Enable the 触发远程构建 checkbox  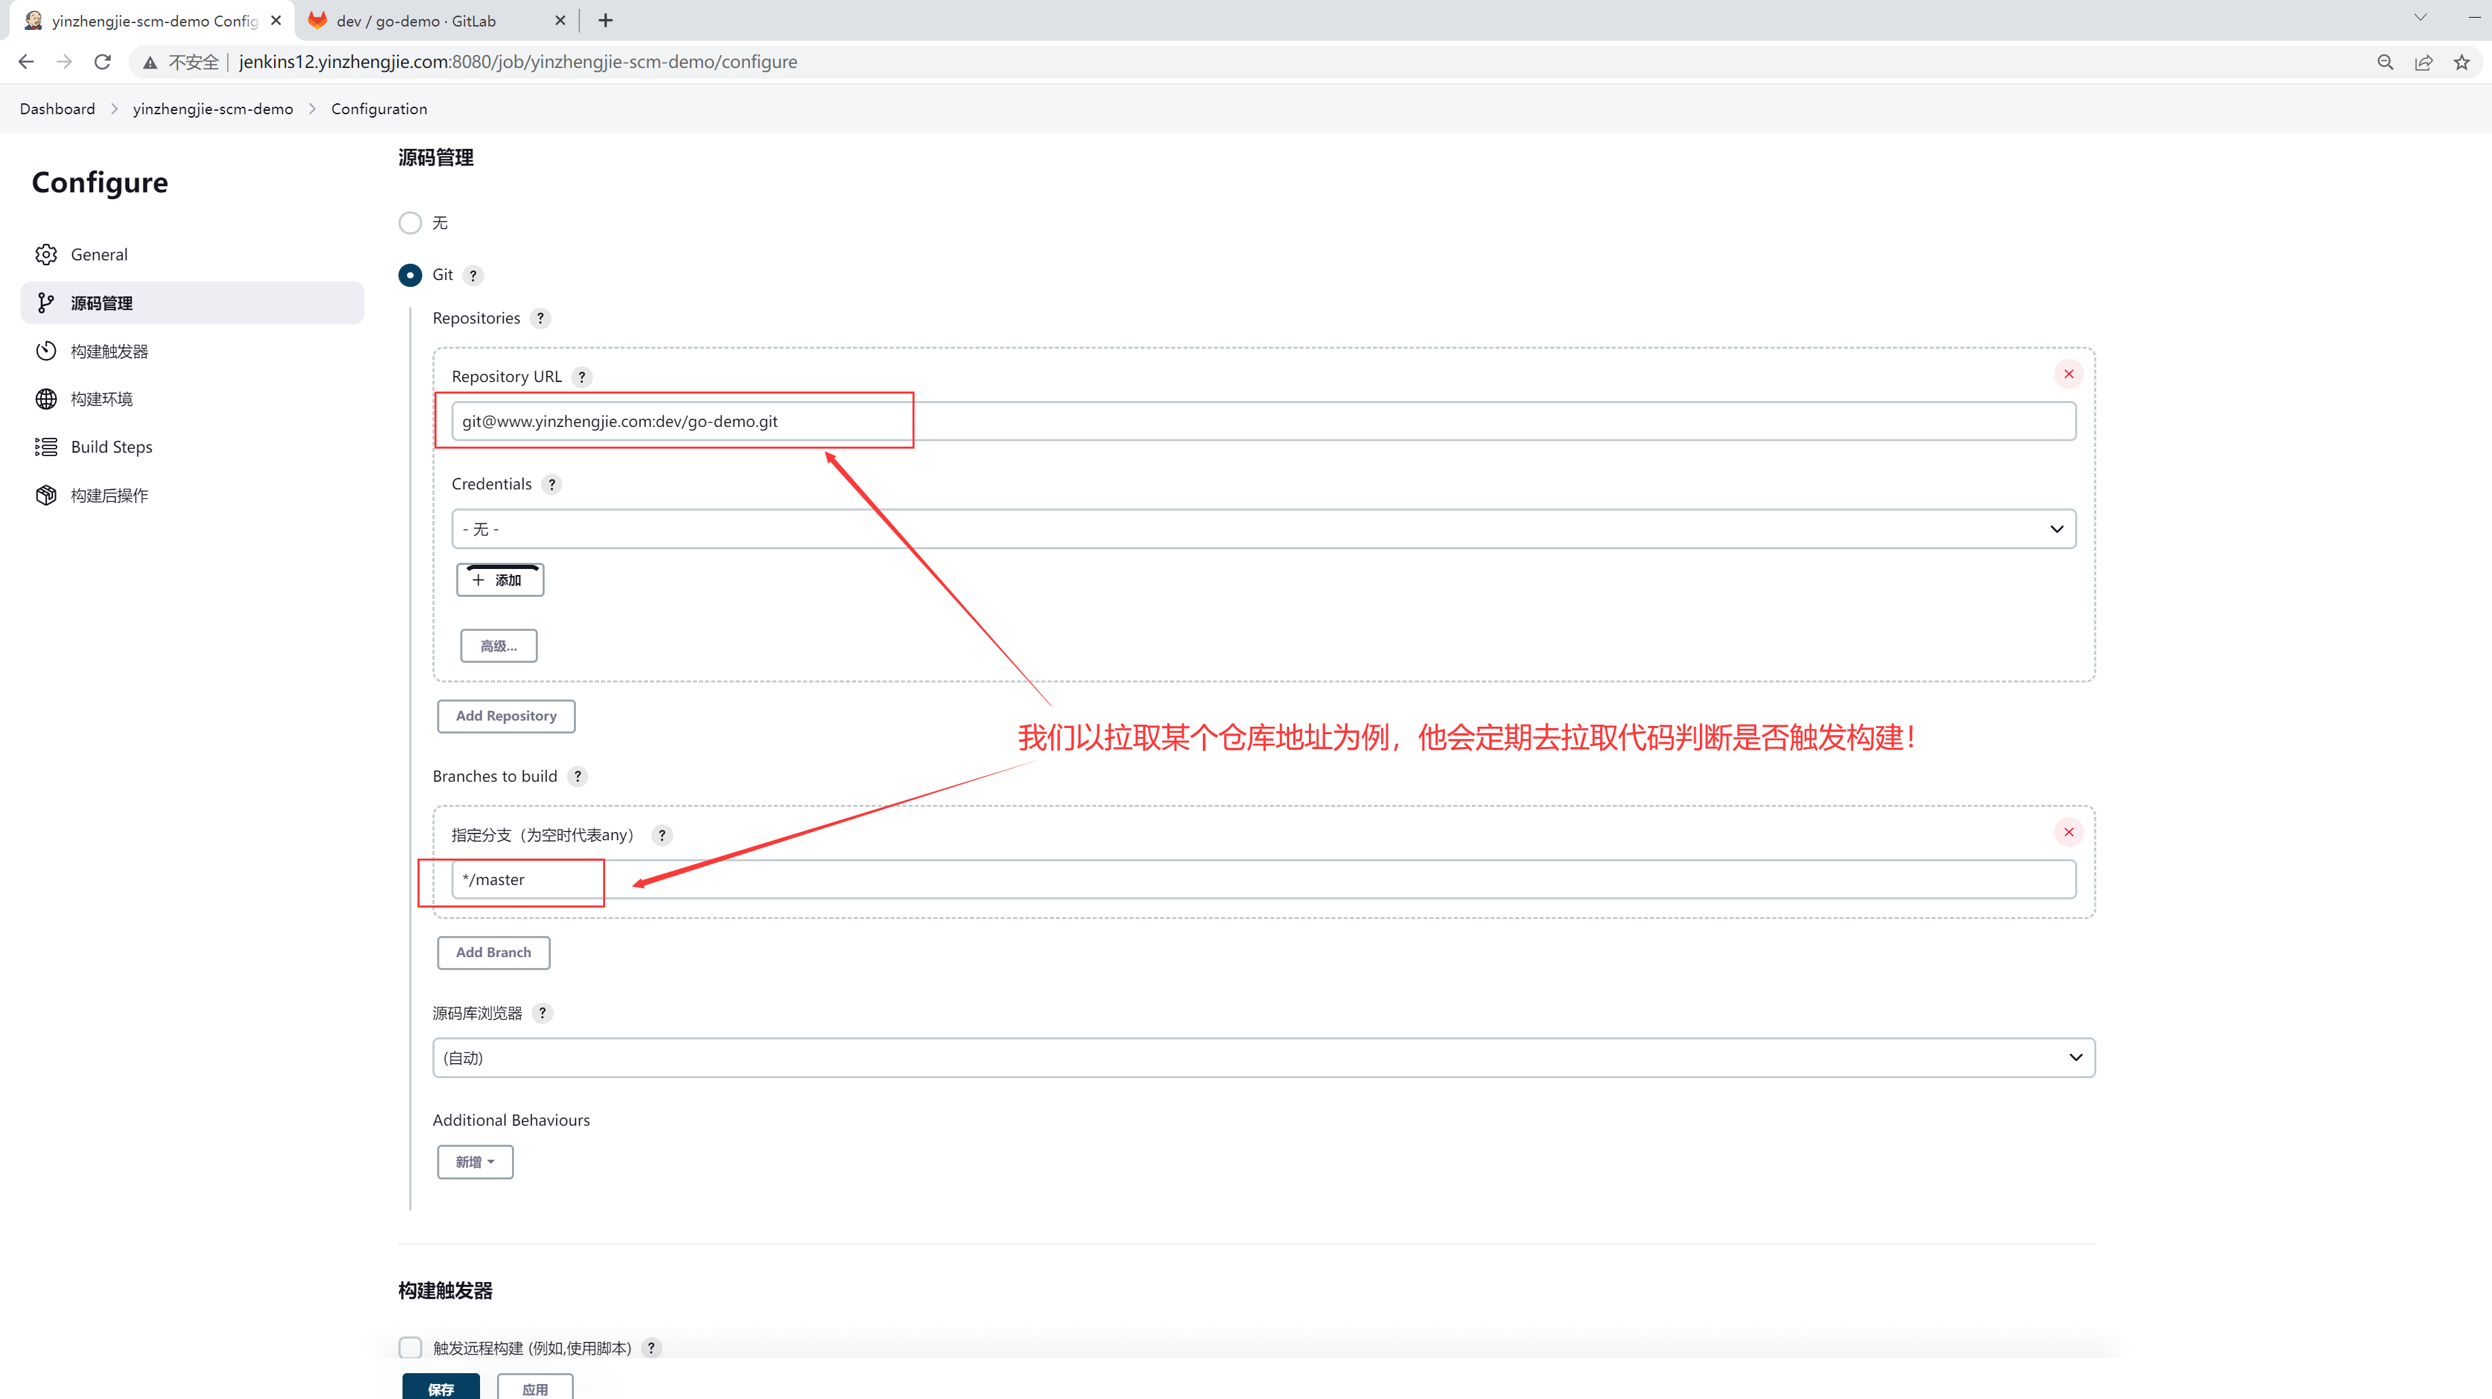pos(410,1347)
